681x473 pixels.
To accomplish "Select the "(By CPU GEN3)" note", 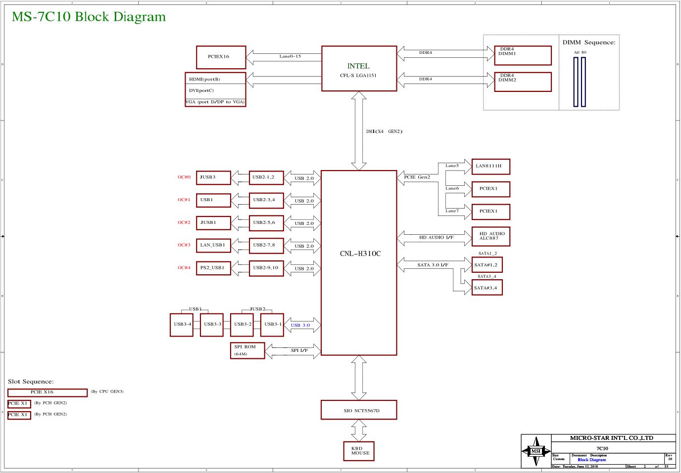I will (107, 391).
